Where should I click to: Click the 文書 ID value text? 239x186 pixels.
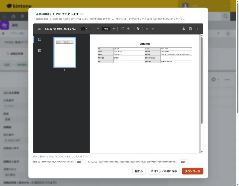[57, 162]
